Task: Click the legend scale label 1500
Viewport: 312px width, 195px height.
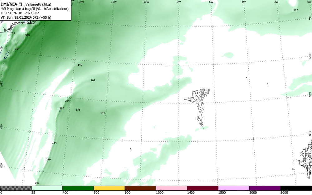Action: click(x=222, y=193)
